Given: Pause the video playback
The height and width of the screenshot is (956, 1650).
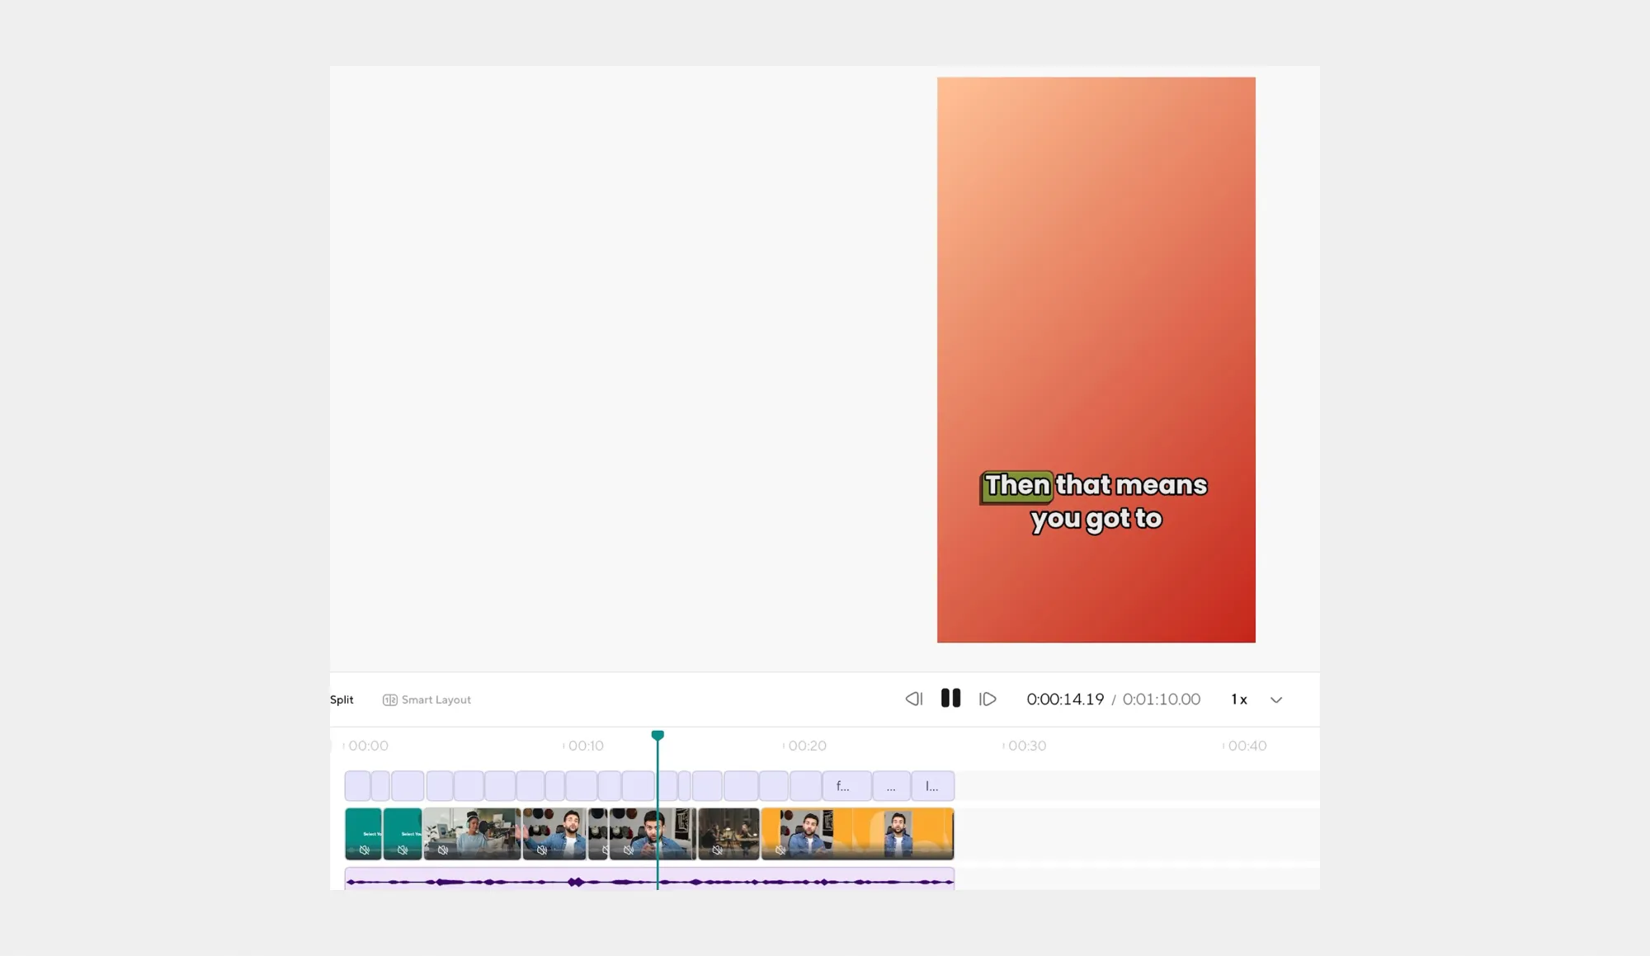Looking at the screenshot, I should (950, 699).
